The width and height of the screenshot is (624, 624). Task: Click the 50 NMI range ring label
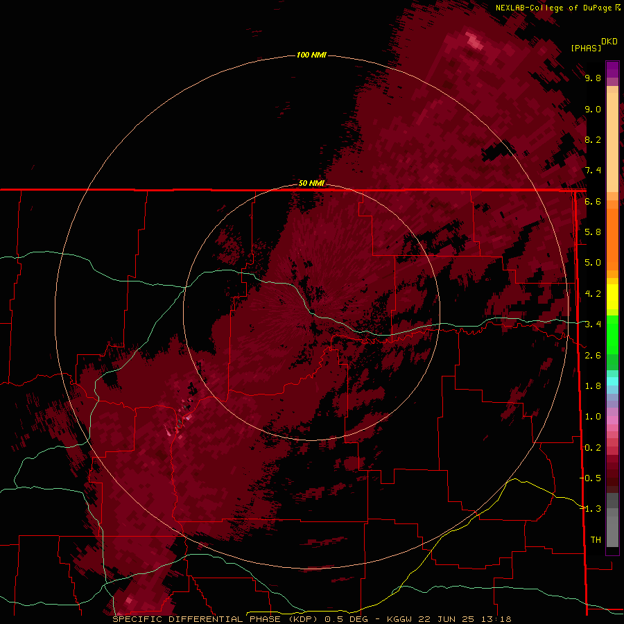click(311, 183)
